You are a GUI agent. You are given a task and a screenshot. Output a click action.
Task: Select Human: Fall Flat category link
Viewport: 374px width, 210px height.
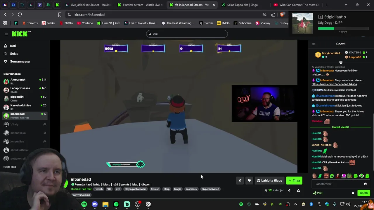tap(81, 189)
